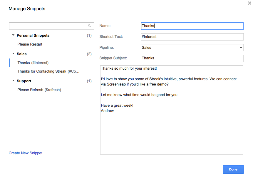This screenshot has width=253, height=179.
Task: Open the Sales pipeline selector
Action: click(192, 47)
